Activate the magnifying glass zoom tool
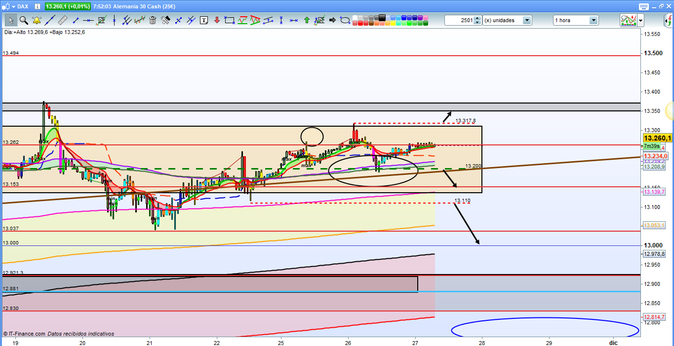The height and width of the screenshot is (346, 674). coord(24,20)
